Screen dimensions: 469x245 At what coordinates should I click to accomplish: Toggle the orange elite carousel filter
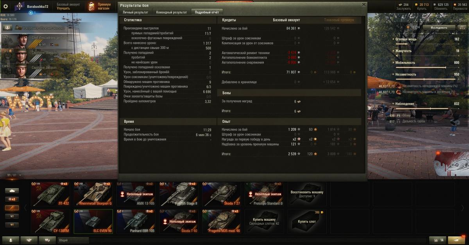(x=12, y=208)
